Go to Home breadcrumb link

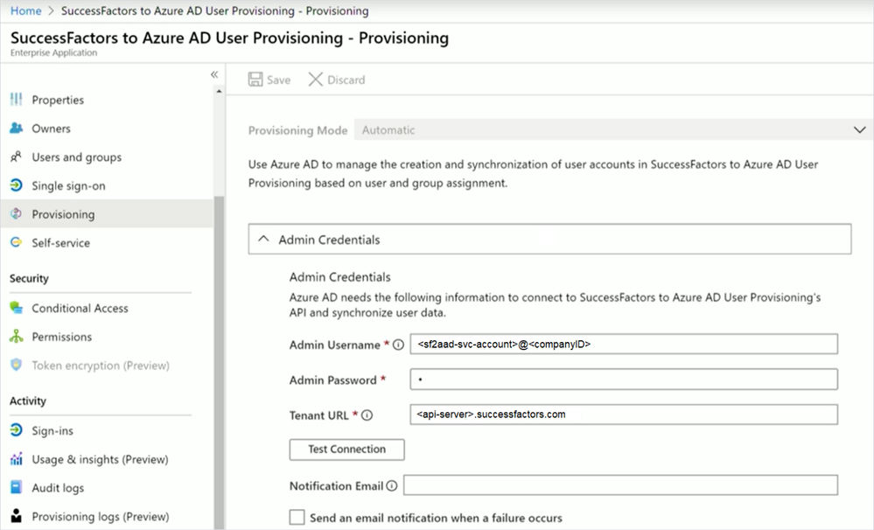(x=25, y=10)
